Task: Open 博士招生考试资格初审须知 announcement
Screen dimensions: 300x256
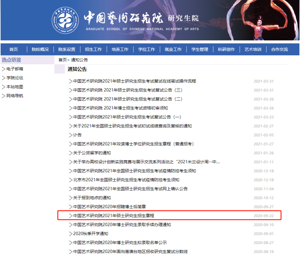Action: [x=121, y=108]
